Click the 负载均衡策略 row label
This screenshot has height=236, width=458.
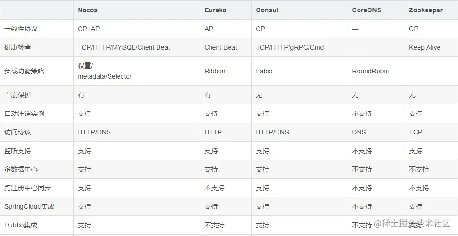24,71
